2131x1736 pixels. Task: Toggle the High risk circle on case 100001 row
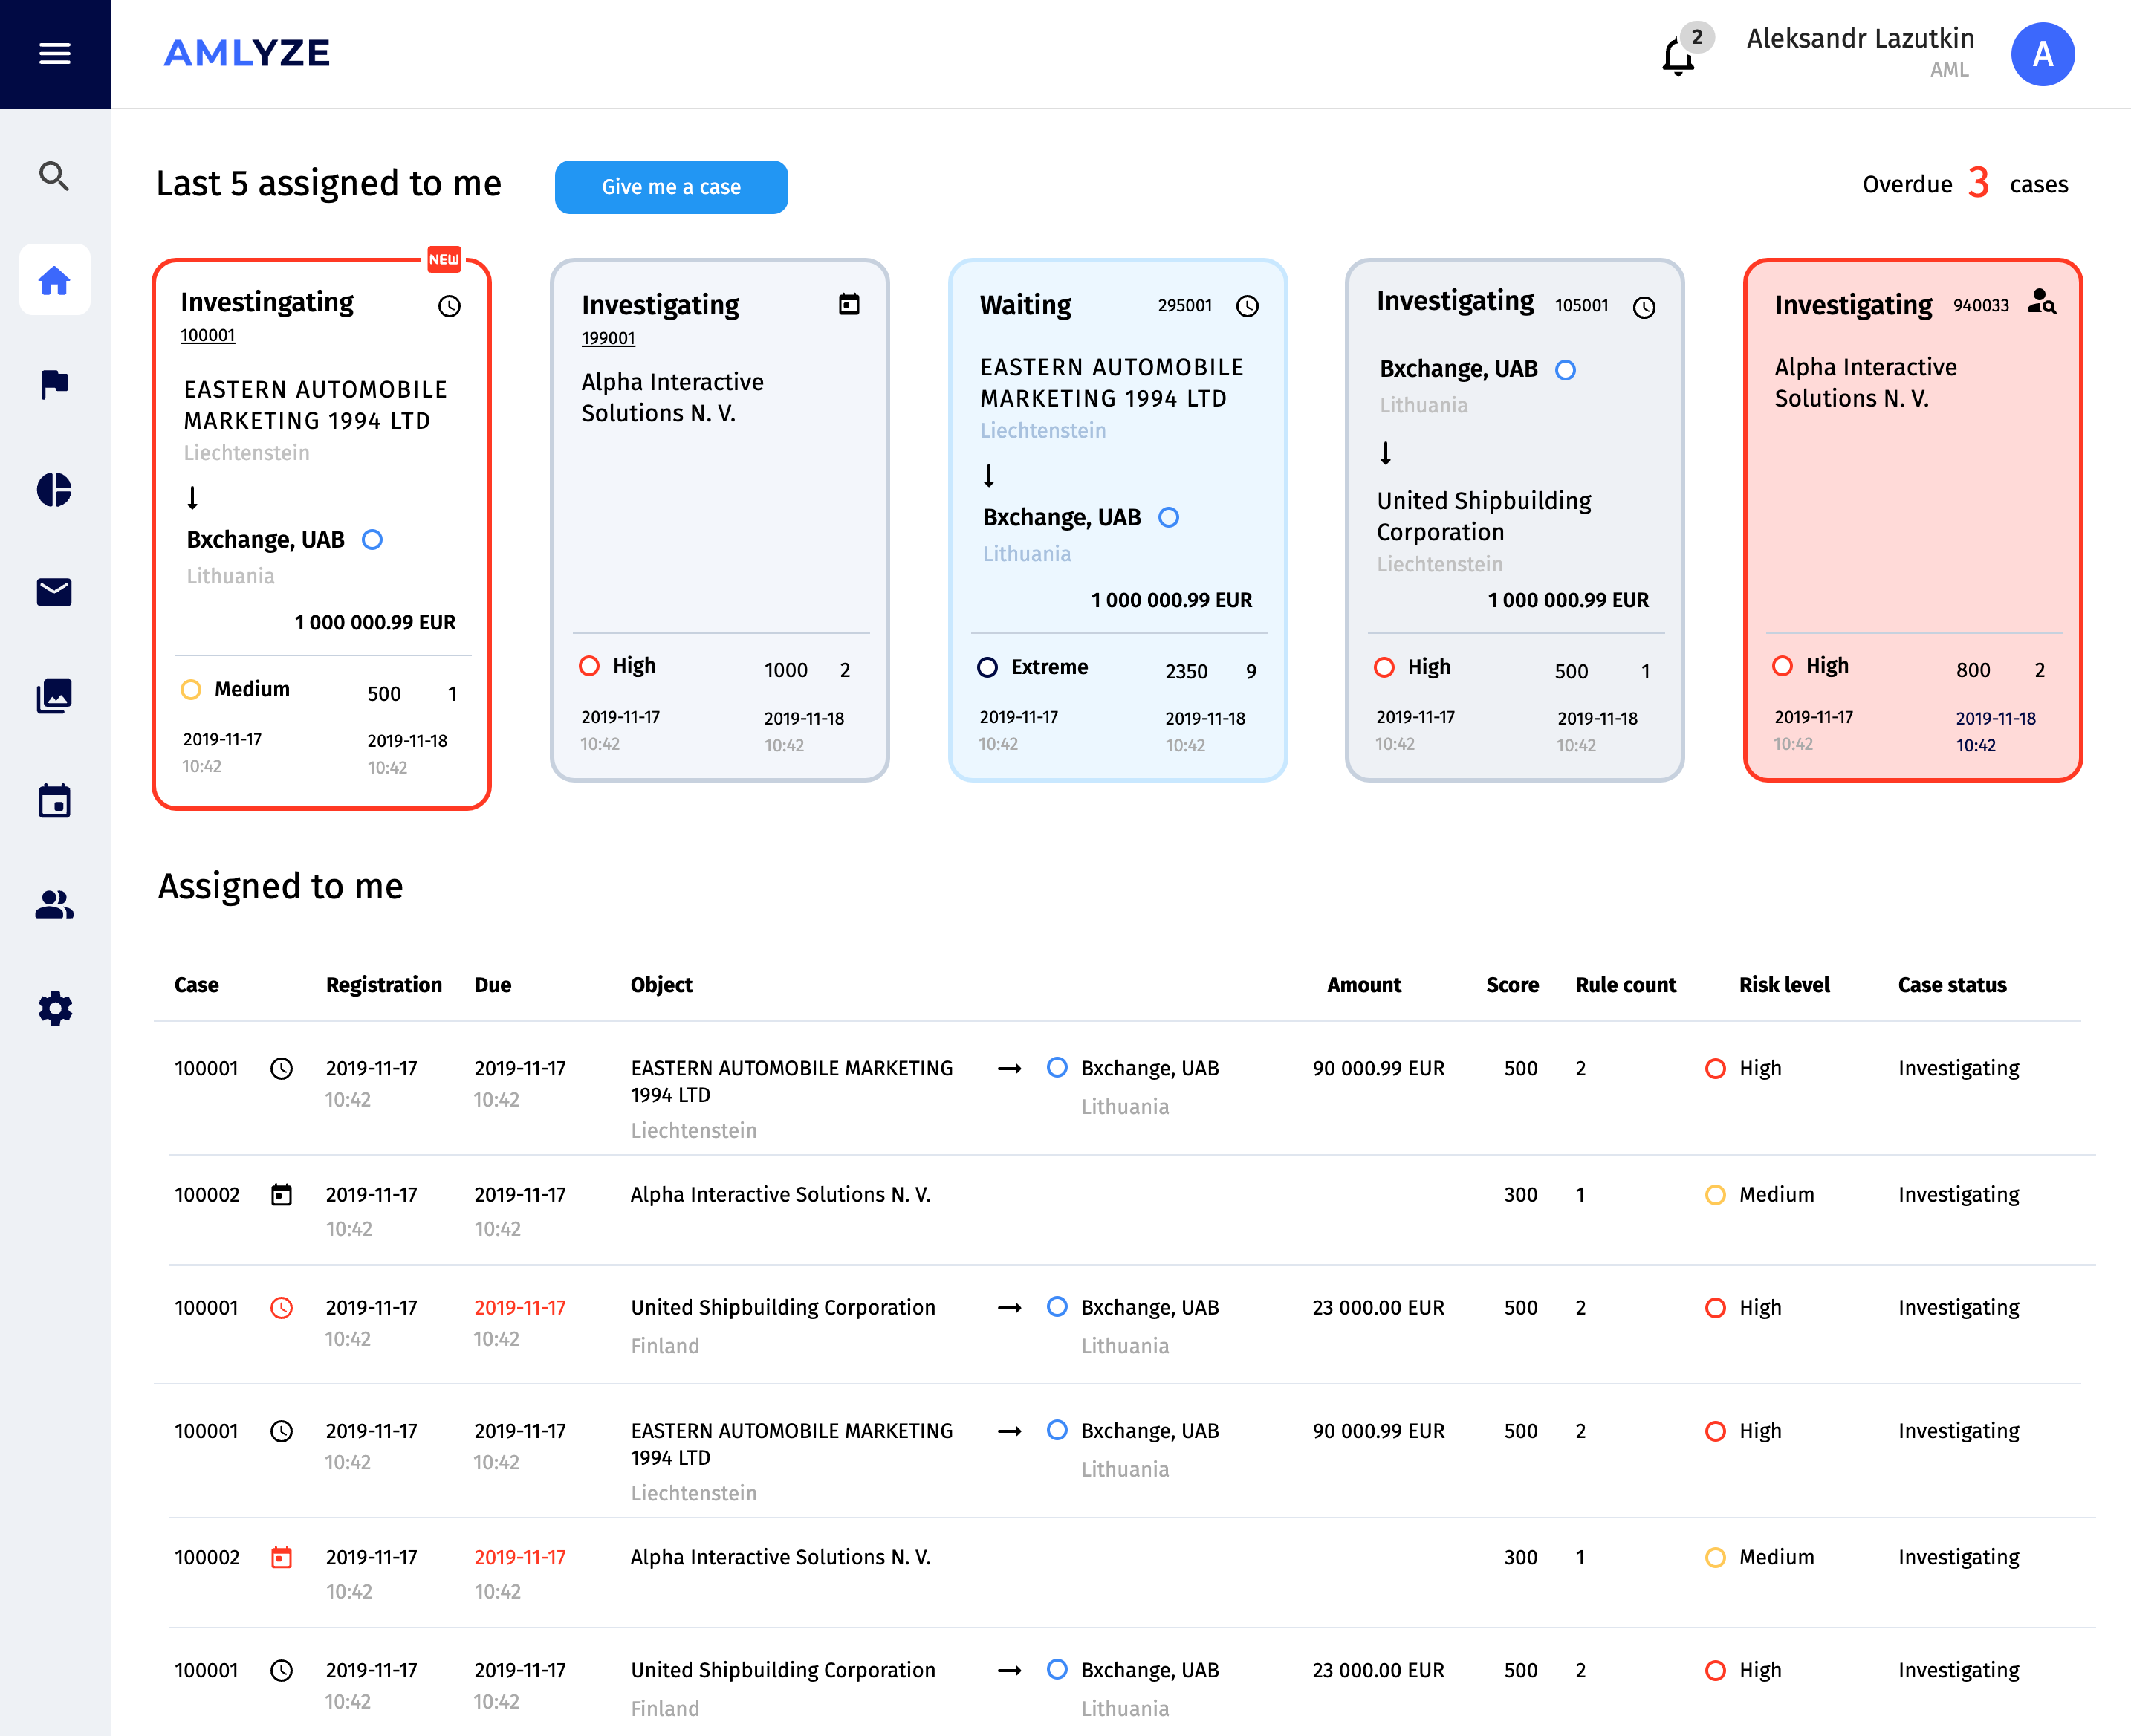coord(1716,1068)
